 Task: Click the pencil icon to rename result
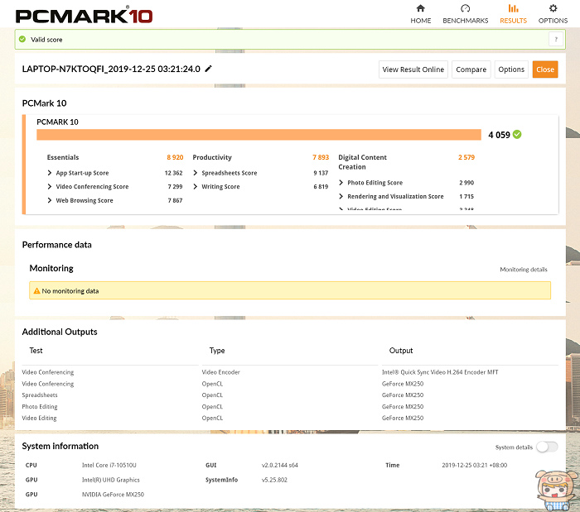point(209,69)
